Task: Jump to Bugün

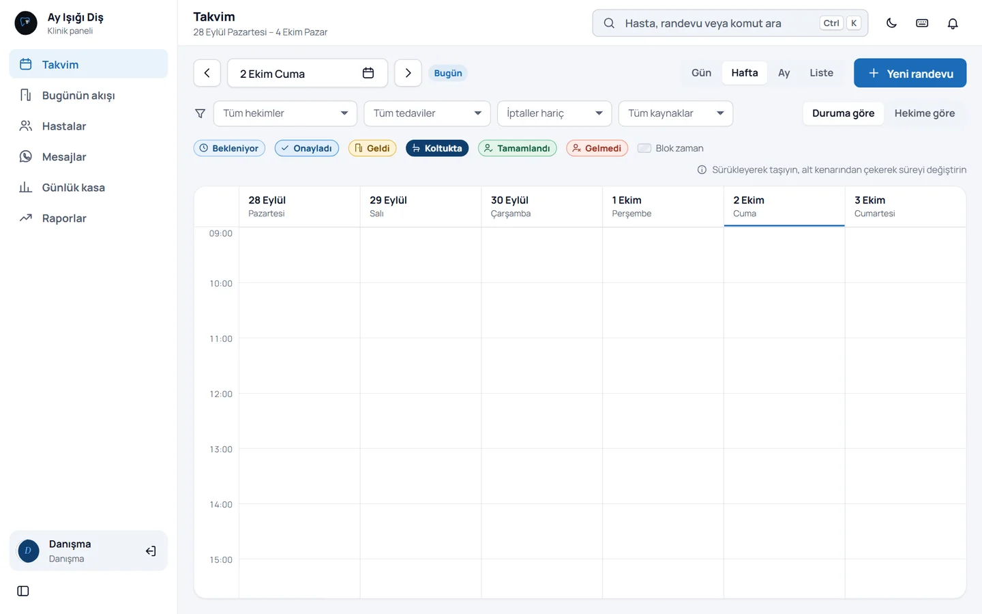Action: point(448,73)
